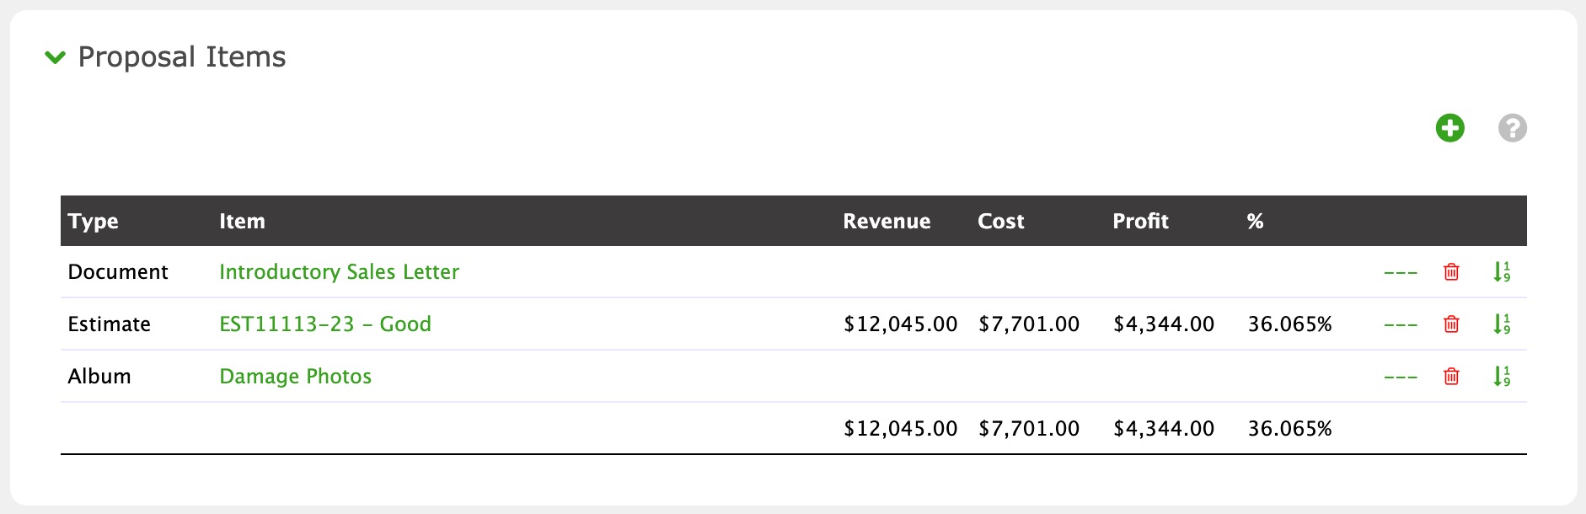Reorder the Damage Photos album item
Viewport: 1586px width, 514px height.
pos(1502,377)
